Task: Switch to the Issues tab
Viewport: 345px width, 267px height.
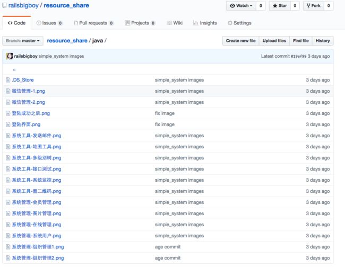Action: 49,23
